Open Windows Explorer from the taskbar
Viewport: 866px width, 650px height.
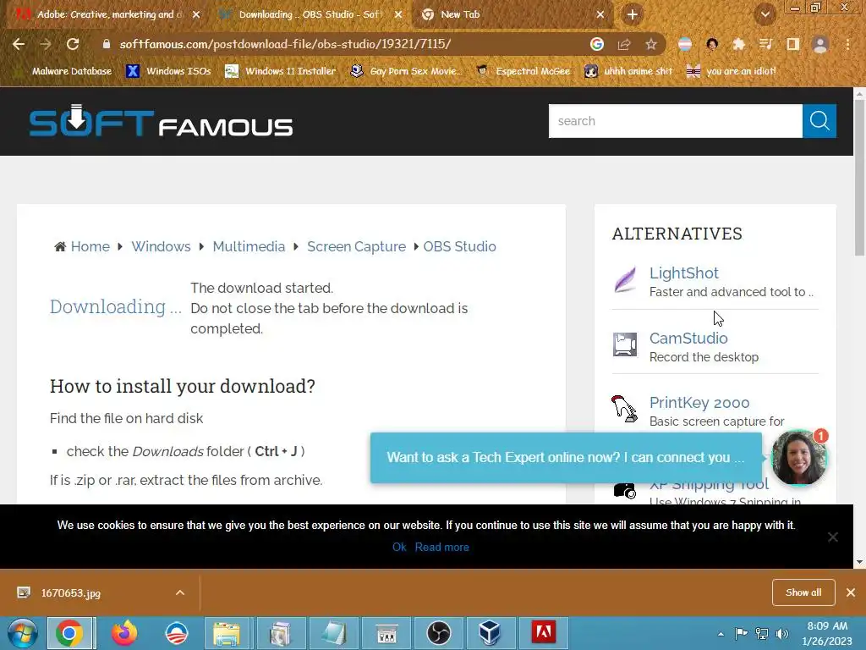227,633
